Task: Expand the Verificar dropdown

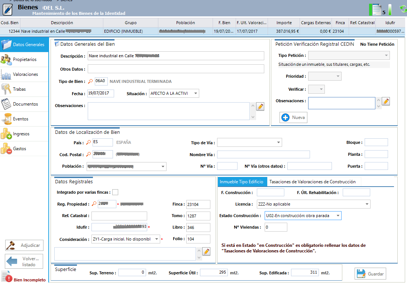Action: point(316,89)
